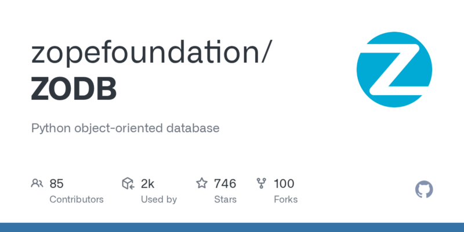Click the Stars star icon
This screenshot has height=232, width=464.
202,184
